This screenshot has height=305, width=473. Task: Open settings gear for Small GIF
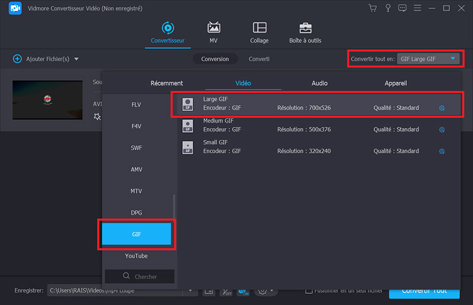click(442, 151)
